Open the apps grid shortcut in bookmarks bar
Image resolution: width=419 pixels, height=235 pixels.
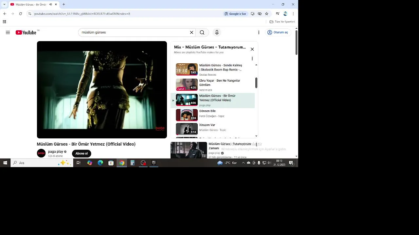(x=4, y=22)
